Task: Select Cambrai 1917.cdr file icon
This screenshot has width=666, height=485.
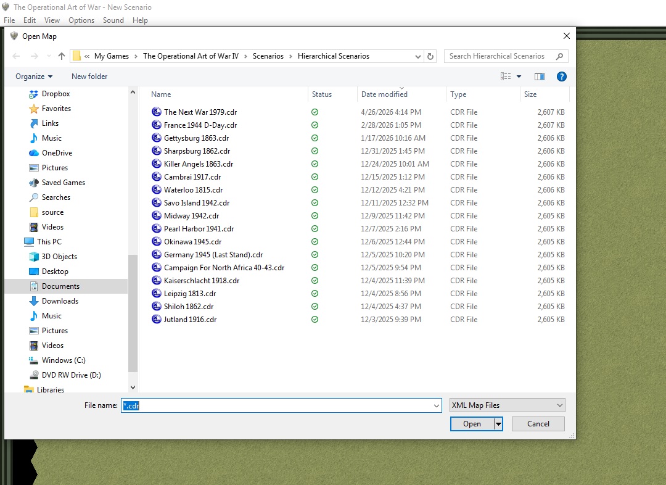Action: click(157, 177)
